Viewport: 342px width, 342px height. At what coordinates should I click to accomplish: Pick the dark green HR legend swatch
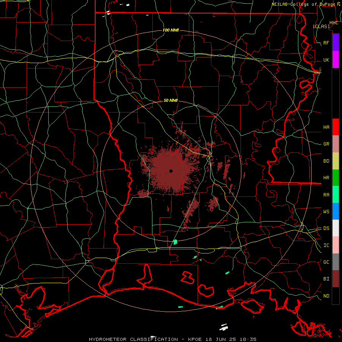coord(336,178)
